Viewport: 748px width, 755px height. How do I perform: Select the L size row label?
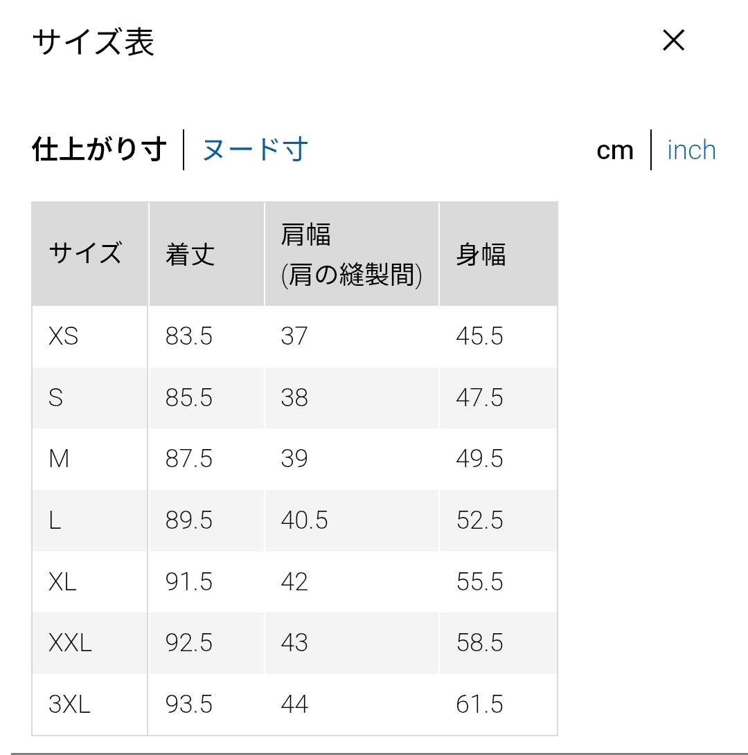pyautogui.click(x=55, y=520)
